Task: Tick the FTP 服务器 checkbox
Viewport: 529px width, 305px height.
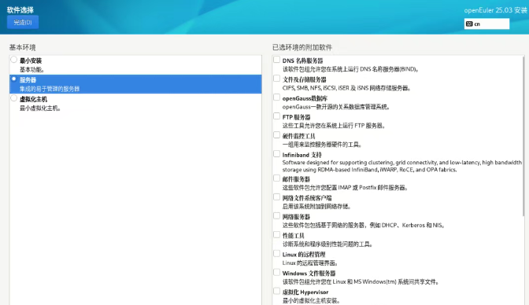Action: click(x=276, y=116)
